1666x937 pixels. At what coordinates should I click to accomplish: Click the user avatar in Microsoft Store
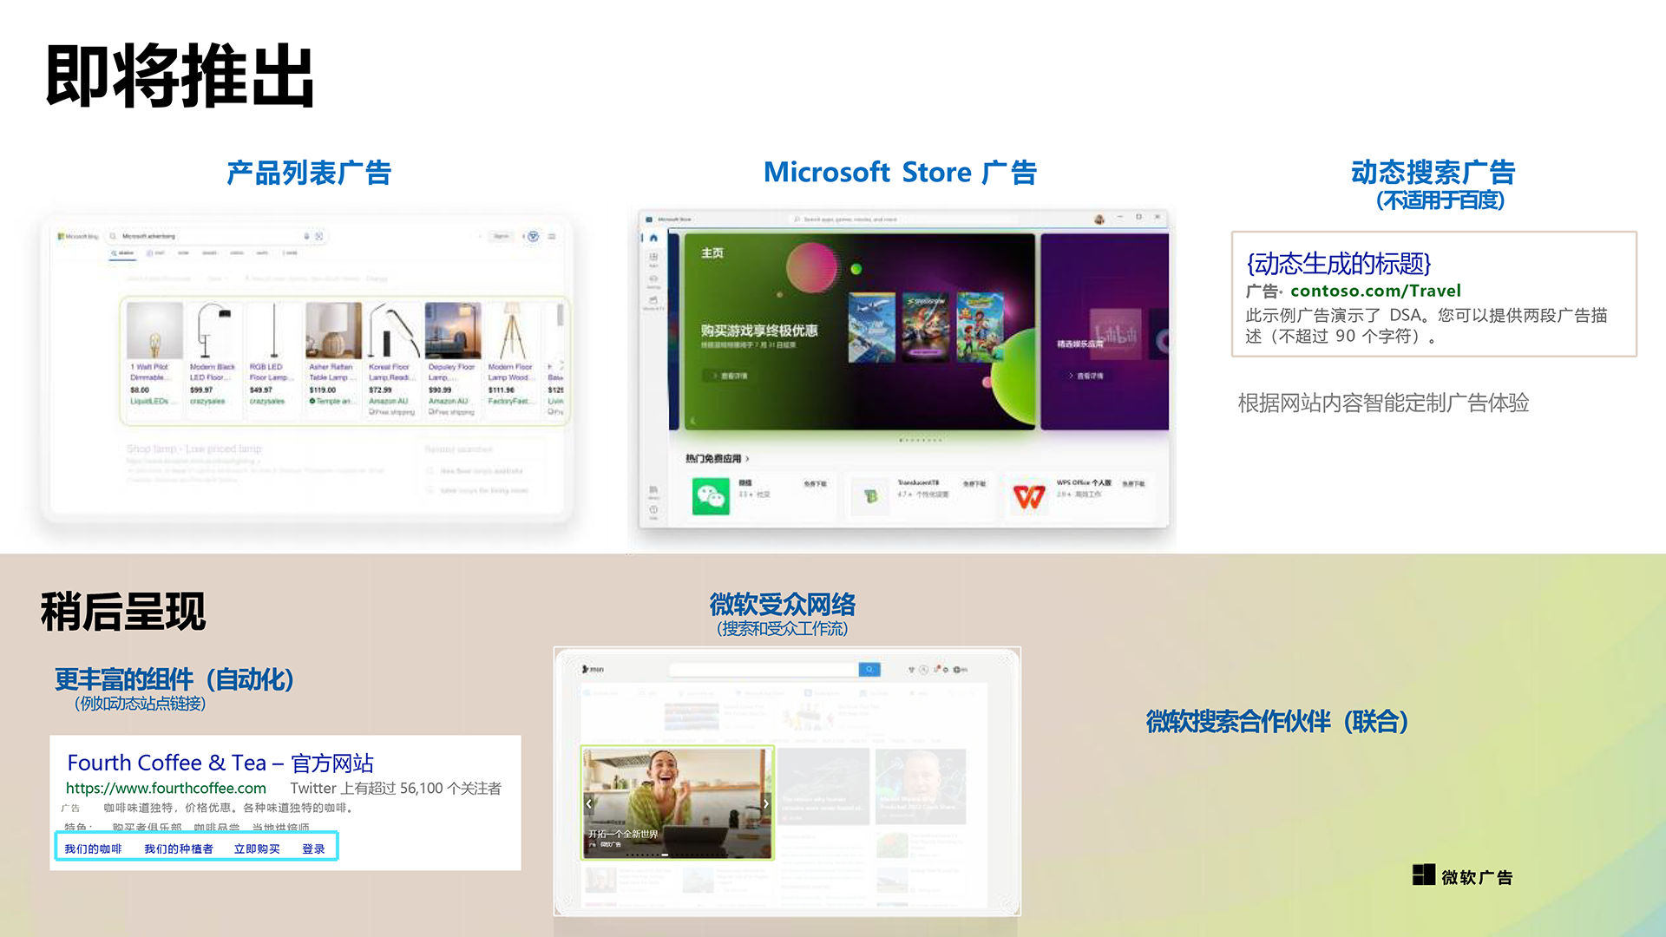pos(1099,220)
